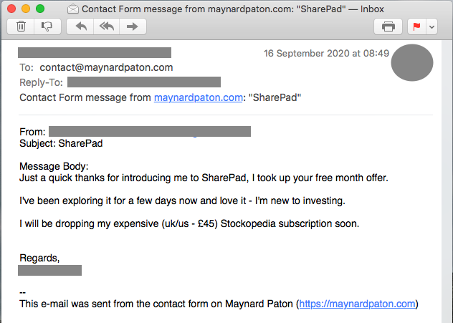Delete the message with trash icon
453x323 pixels.
point(21,26)
